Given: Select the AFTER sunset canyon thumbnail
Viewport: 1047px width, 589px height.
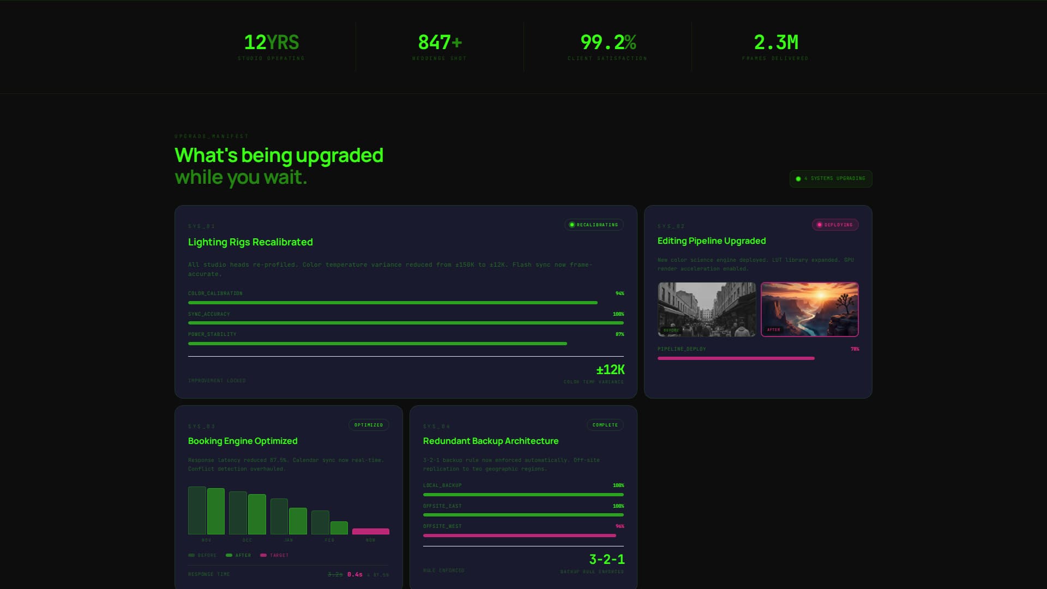Looking at the screenshot, I should pyautogui.click(x=810, y=309).
